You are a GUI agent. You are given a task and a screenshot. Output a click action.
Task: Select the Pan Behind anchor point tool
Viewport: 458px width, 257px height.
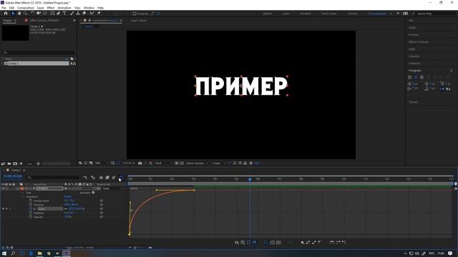[45, 14]
